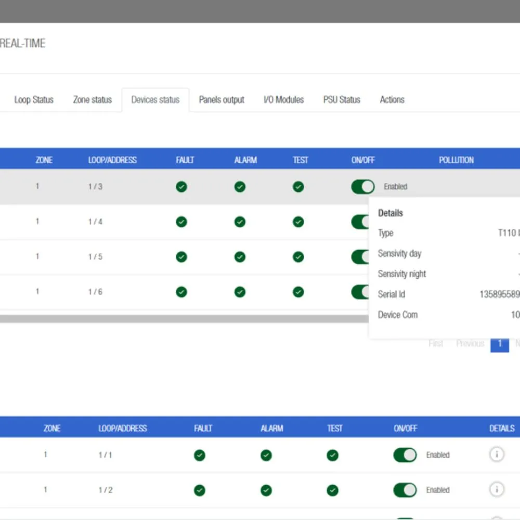Click test status check icon for 1/6

tap(298, 292)
